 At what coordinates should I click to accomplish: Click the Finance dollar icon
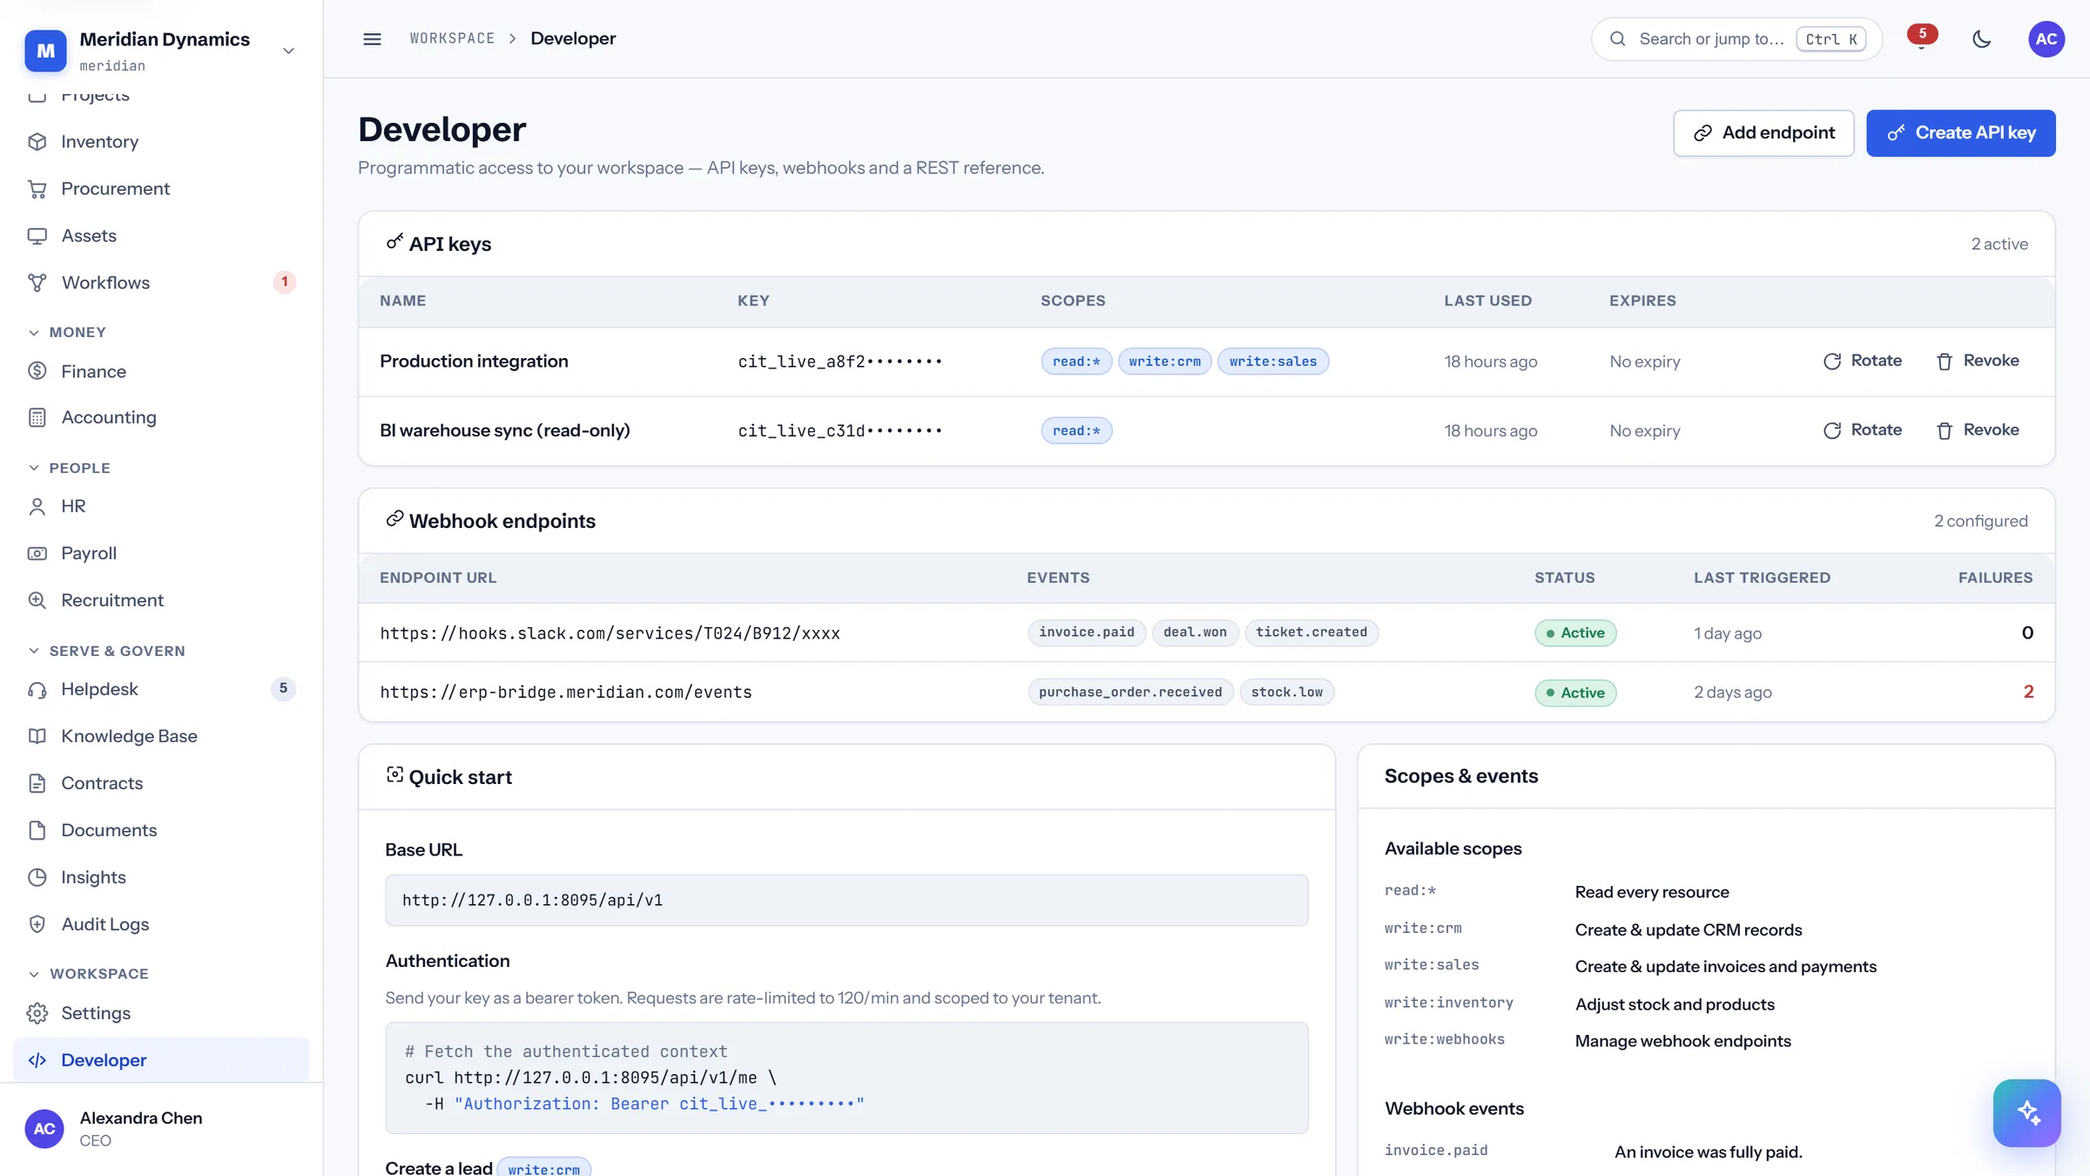37,371
